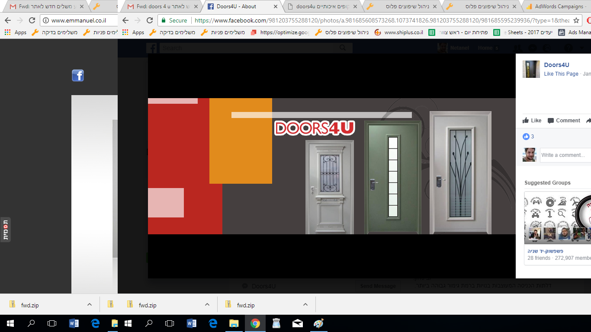Open the פשפשוק-יד שניה suggested group
The image size is (591, 332).
[545, 251]
